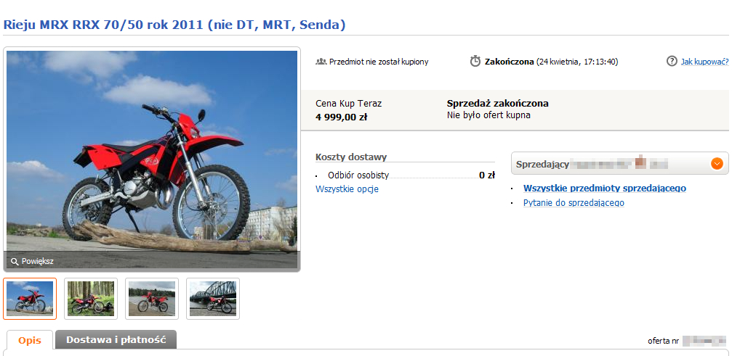Click the large red motorcycle photo
Viewport: 732px width, 356px height.
click(x=152, y=152)
